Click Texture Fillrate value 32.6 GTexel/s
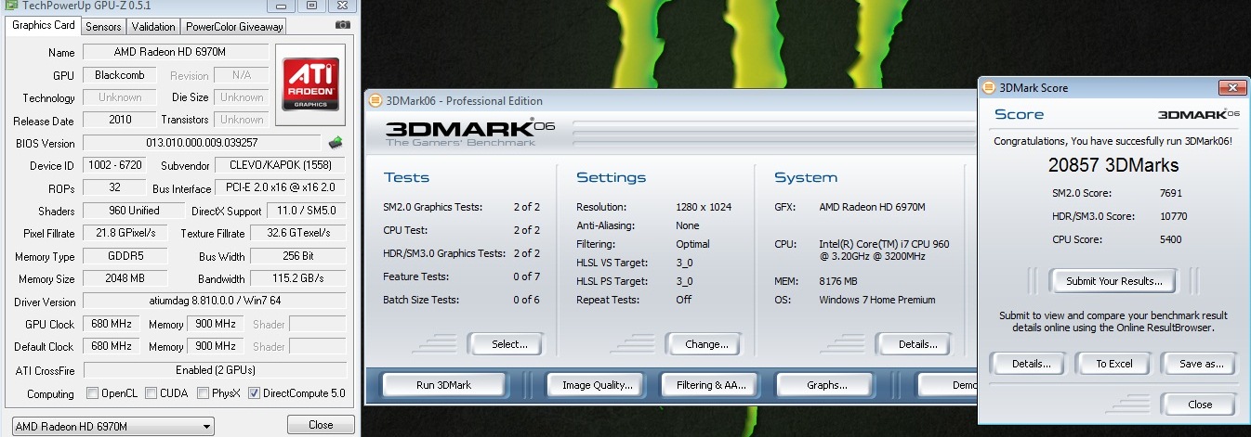Viewport: 1251px width, 437px height. [297, 234]
